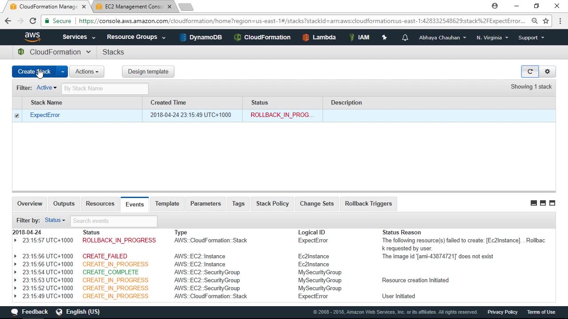The image size is (568, 319).
Task: Switch to the Resources tab
Action: (100, 204)
